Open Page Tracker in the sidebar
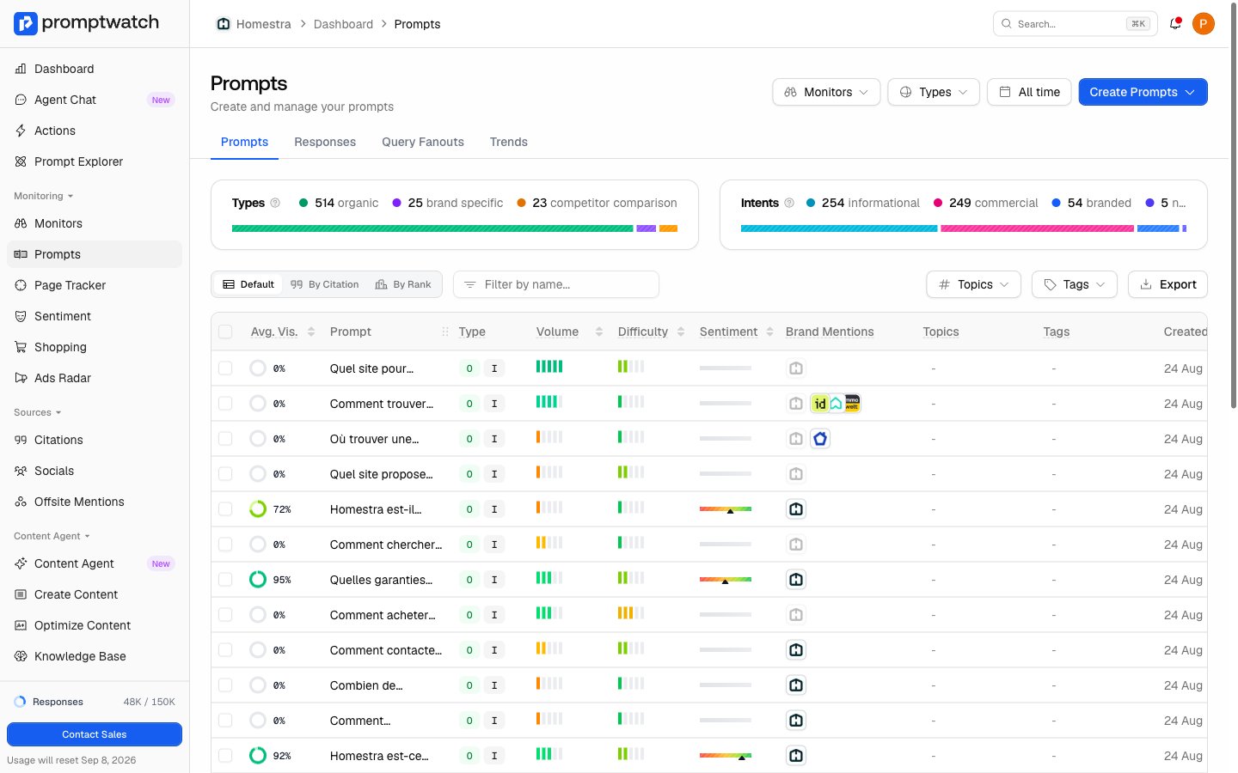 (95, 285)
